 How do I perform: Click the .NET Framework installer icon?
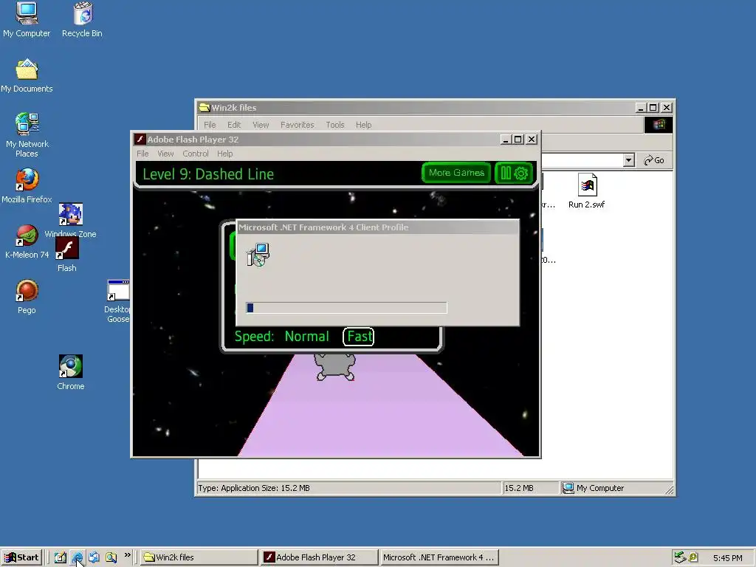coord(258,255)
